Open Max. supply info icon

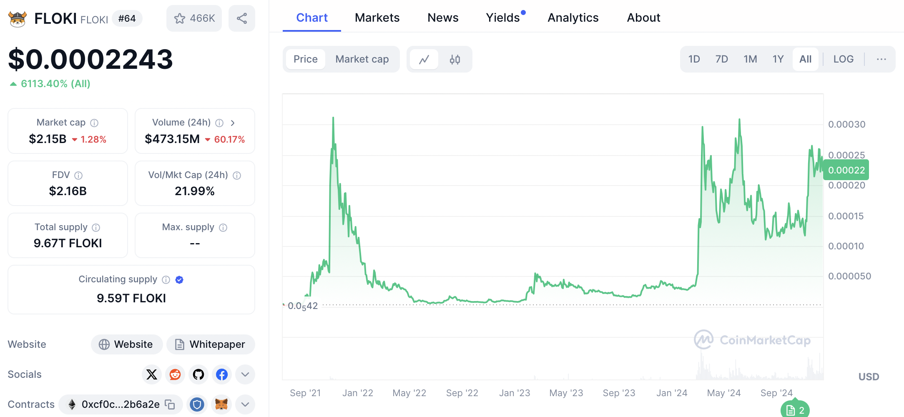pos(223,227)
